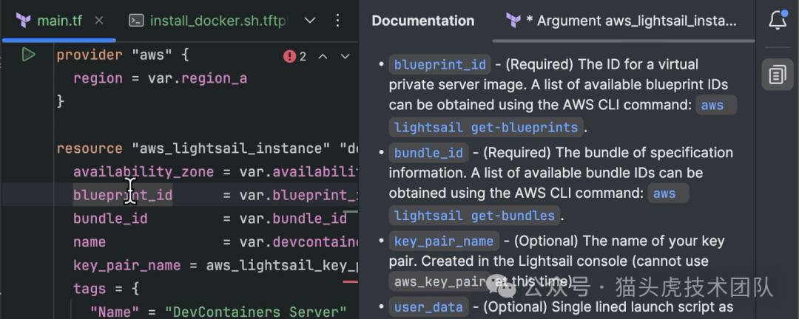Show hidden editor tabs dropdown chevron

(311, 21)
